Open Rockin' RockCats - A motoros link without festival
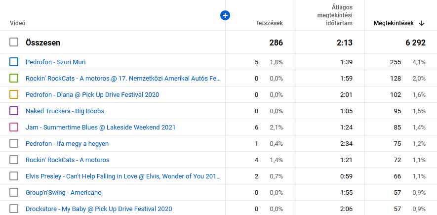The height and width of the screenshot is (215, 437). (x=67, y=160)
